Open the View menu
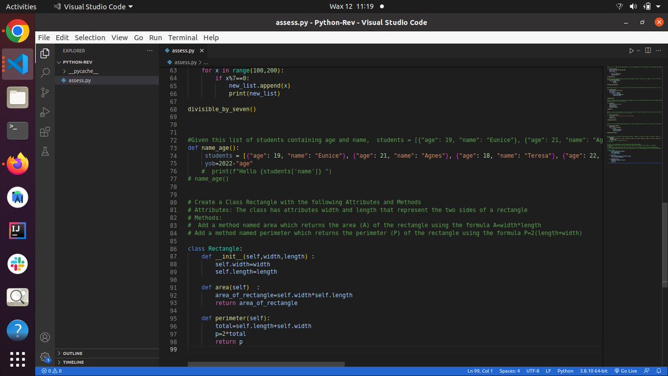This screenshot has width=668, height=376. point(119,37)
